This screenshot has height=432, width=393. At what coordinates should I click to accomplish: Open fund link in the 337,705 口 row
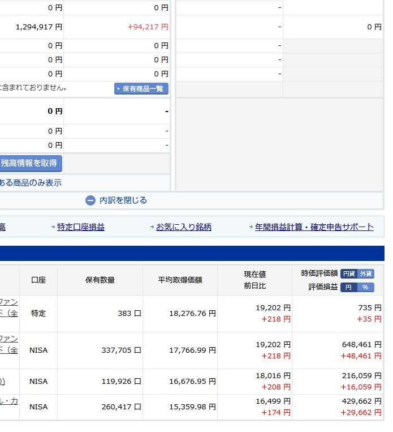[x=9, y=344]
